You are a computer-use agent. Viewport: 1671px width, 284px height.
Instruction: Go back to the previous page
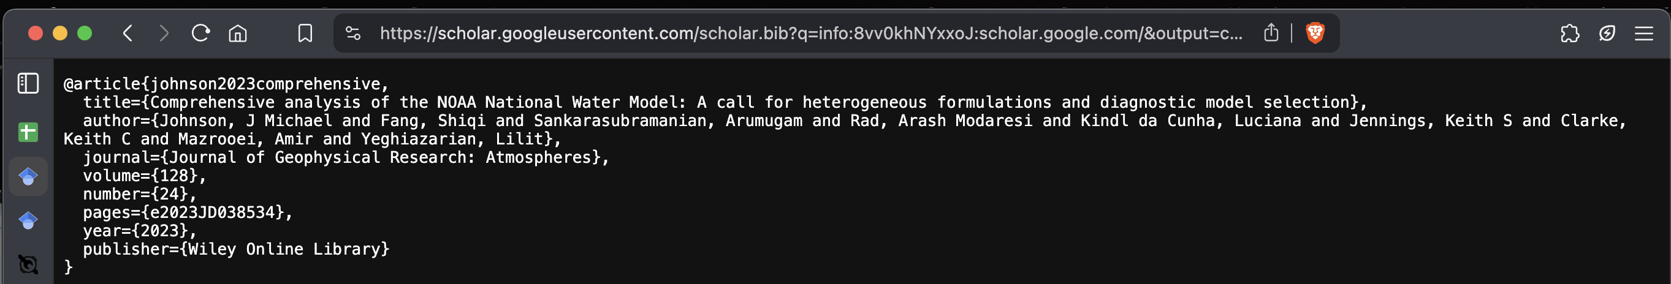[x=128, y=33]
